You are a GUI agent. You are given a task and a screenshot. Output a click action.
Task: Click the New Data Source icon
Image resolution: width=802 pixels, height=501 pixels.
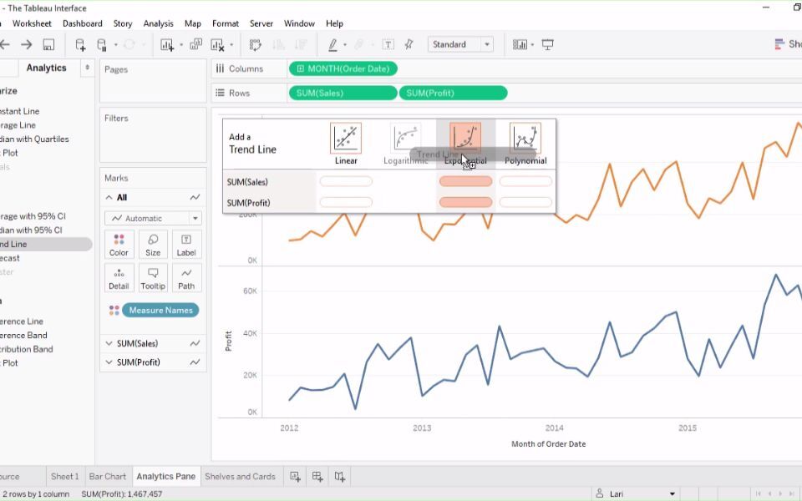80,45
